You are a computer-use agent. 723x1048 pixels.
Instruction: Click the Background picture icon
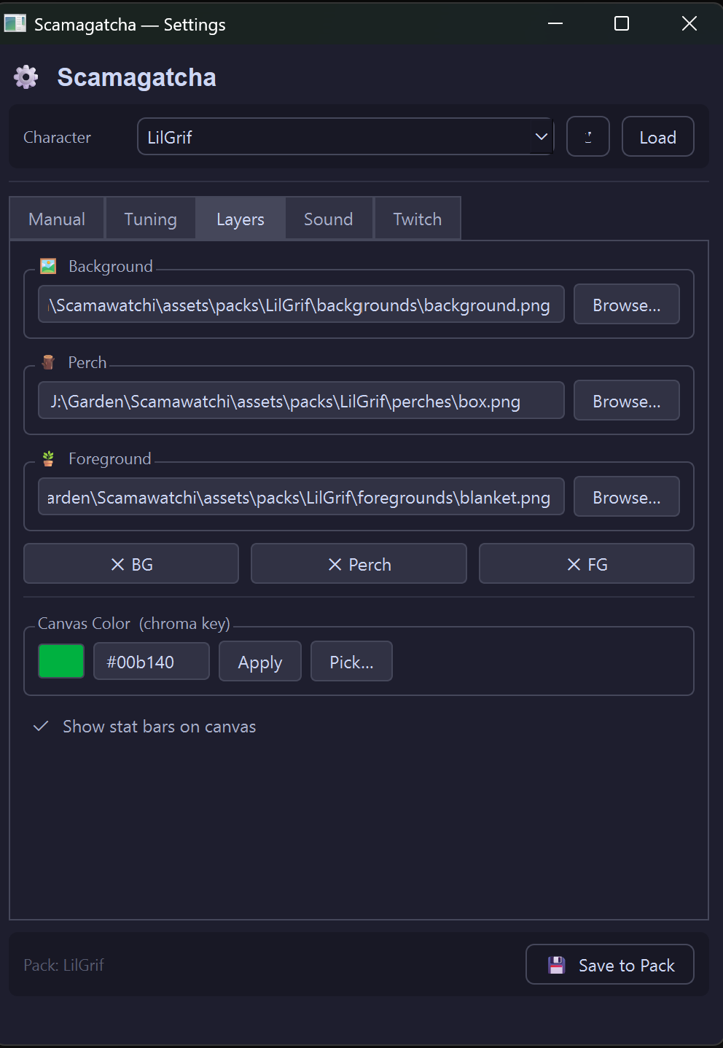(48, 266)
